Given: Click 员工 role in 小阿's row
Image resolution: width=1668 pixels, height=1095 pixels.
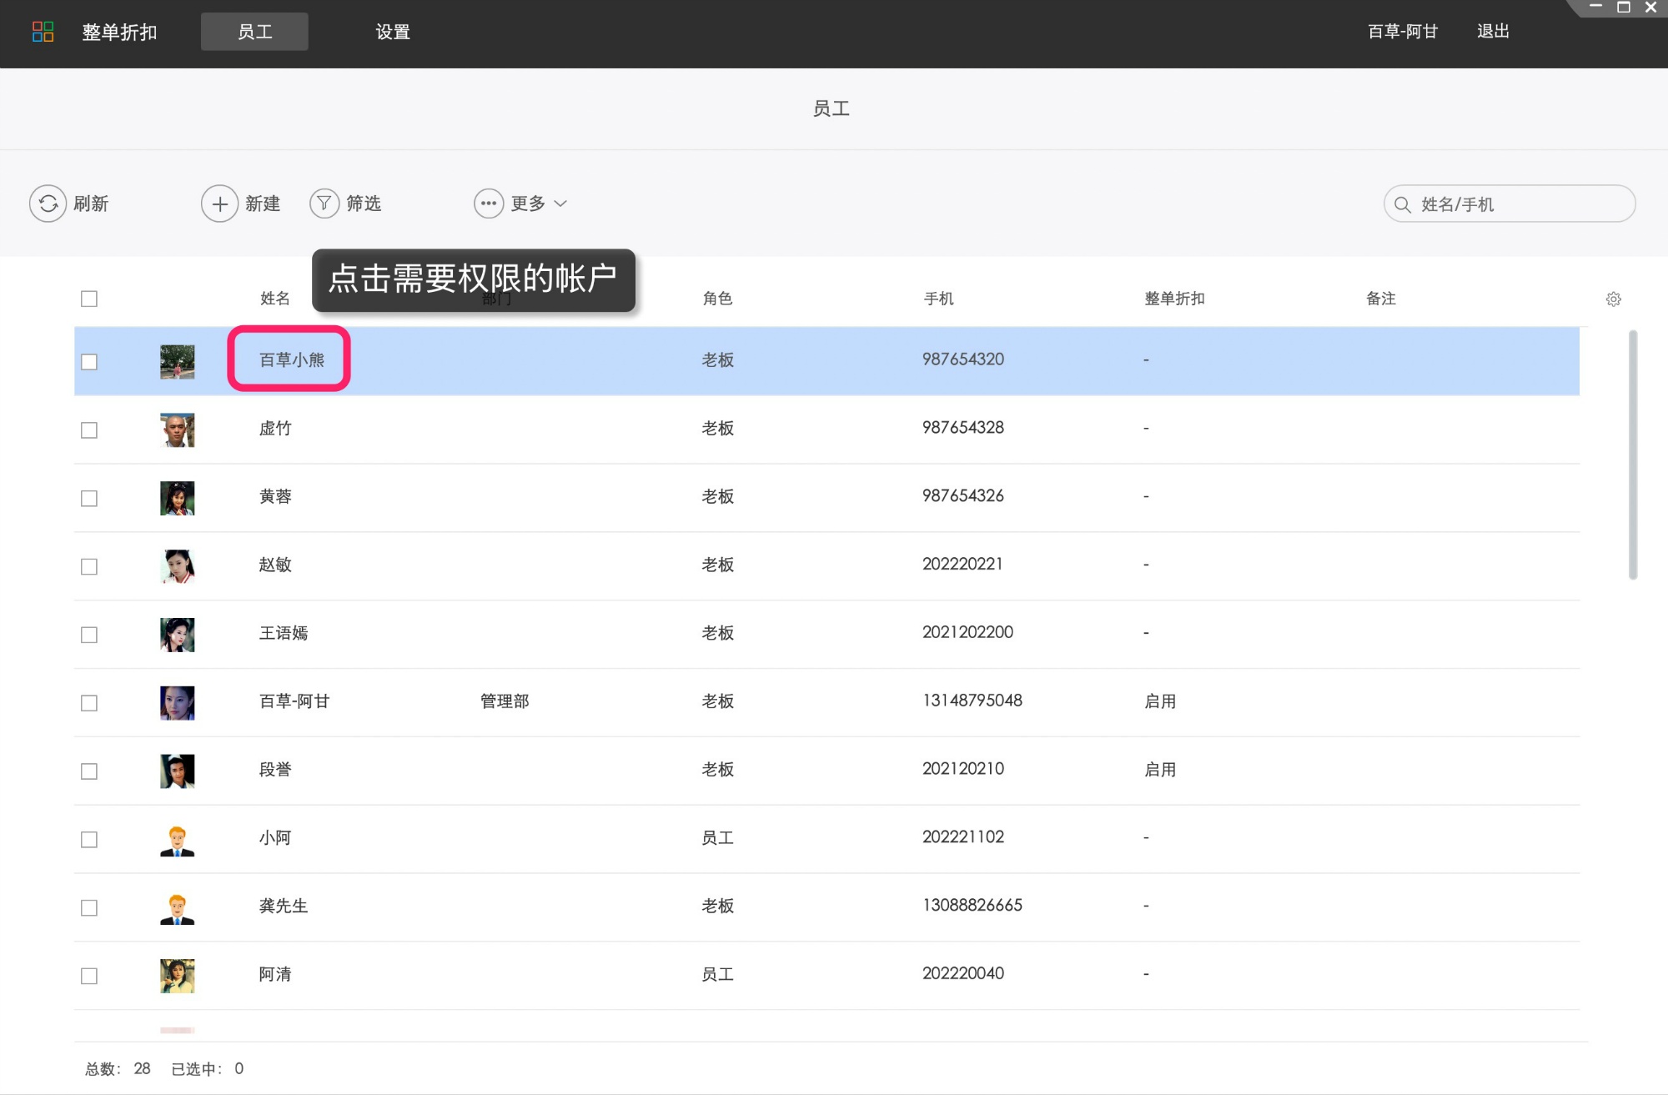Looking at the screenshot, I should pyautogui.click(x=717, y=837).
